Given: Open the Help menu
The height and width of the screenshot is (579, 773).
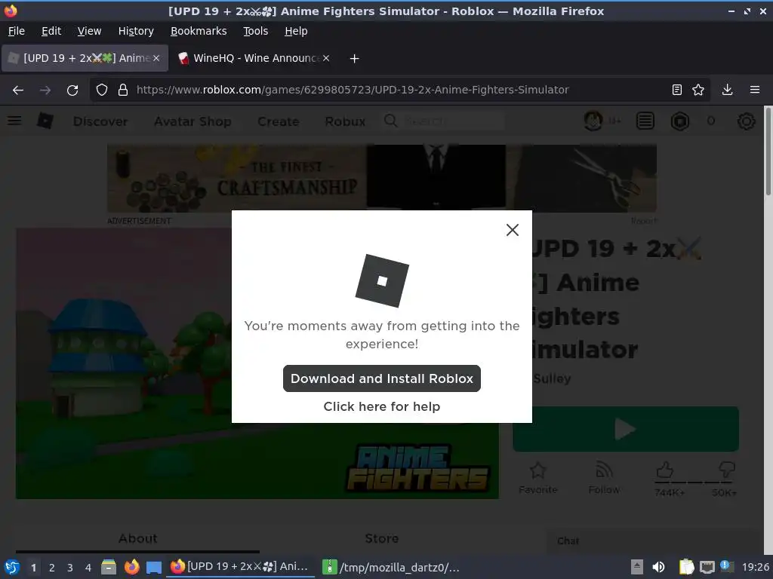Looking at the screenshot, I should point(296,31).
